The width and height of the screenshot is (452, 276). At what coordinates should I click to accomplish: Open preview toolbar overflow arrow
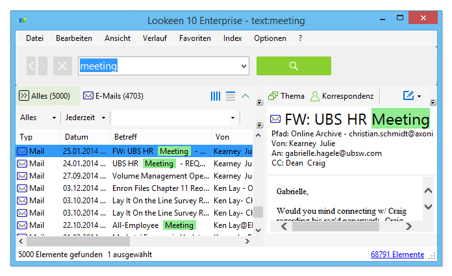(x=433, y=102)
